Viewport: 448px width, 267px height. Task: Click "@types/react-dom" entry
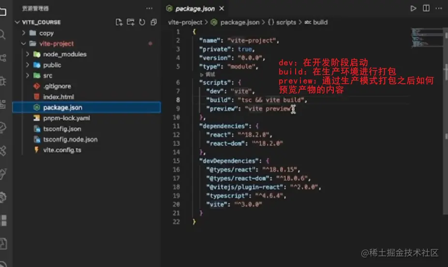coord(238,178)
